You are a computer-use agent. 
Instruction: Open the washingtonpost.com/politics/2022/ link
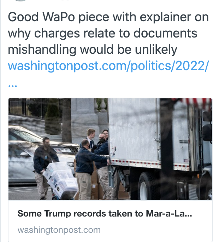[x=108, y=66]
